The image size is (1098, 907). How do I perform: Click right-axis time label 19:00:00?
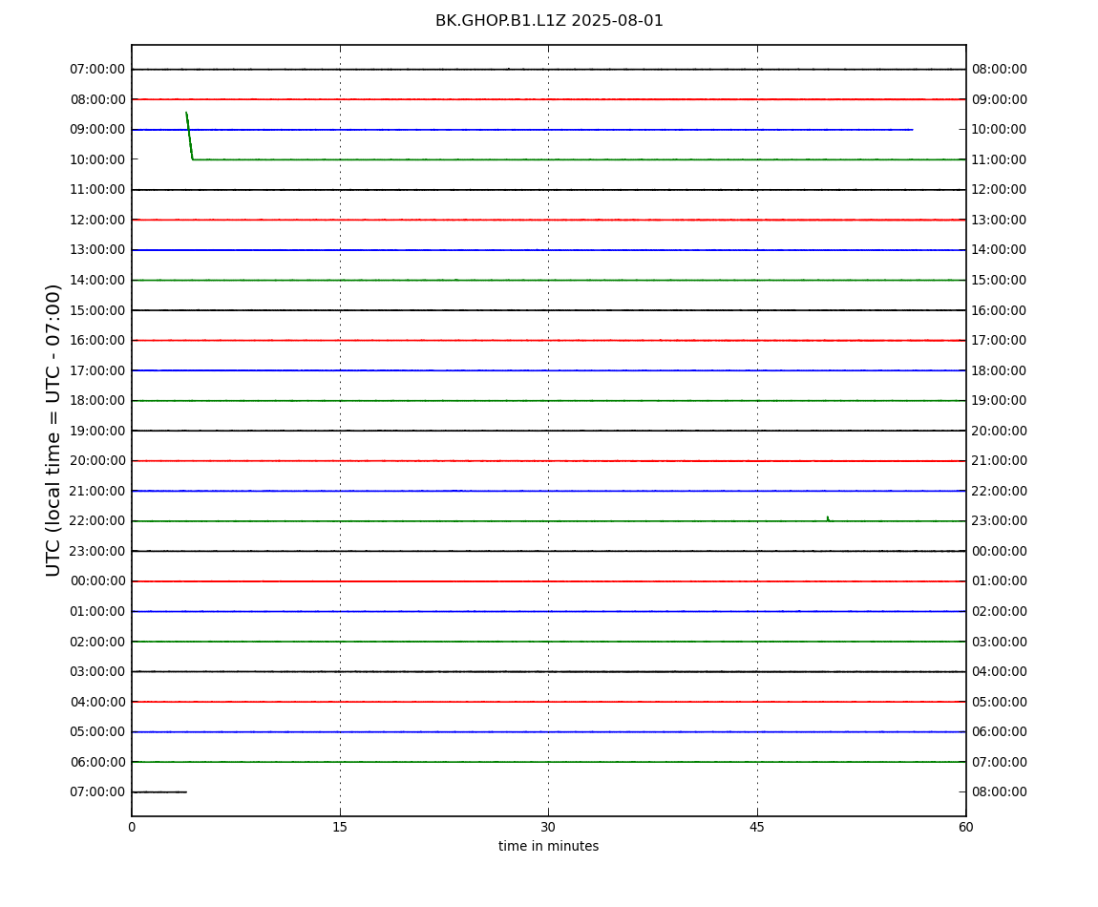click(x=1000, y=401)
